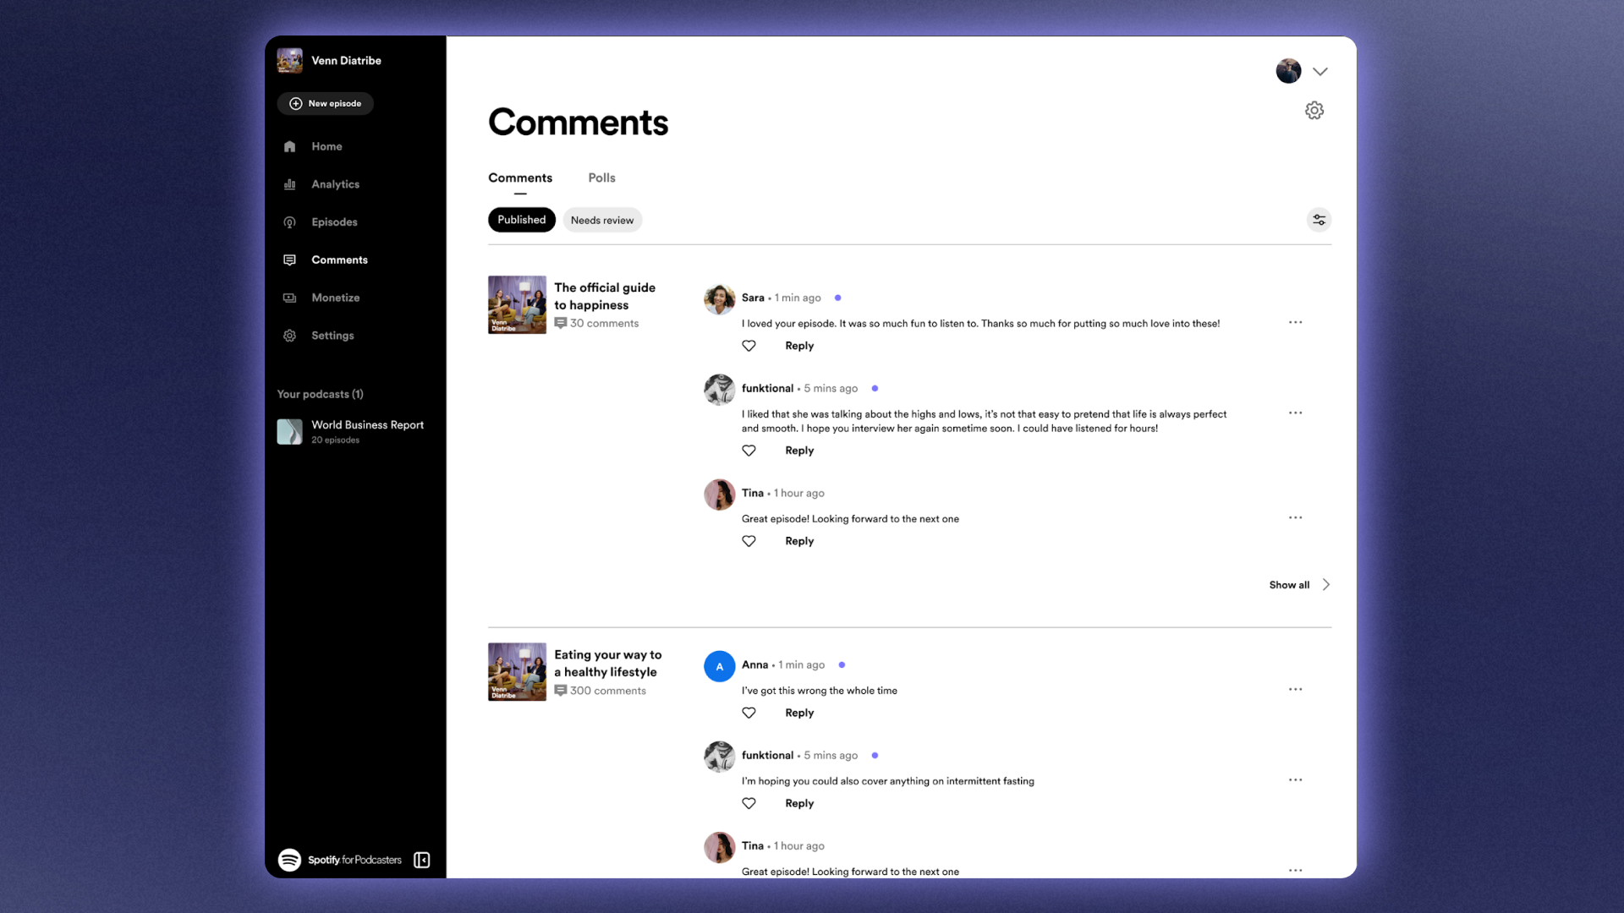
Task: Like Sara's comment with the heart
Action: click(749, 346)
